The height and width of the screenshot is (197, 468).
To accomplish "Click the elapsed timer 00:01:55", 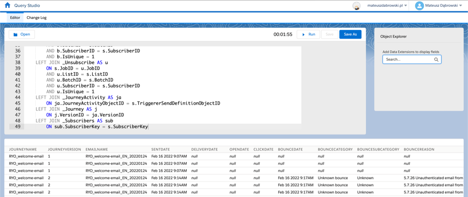I will click(x=283, y=34).
